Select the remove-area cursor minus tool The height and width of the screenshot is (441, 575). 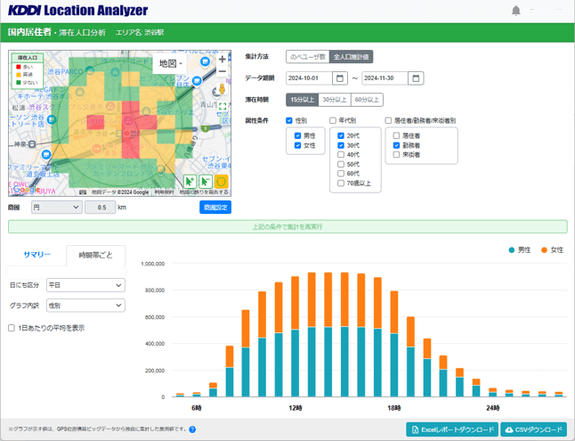coord(206,182)
